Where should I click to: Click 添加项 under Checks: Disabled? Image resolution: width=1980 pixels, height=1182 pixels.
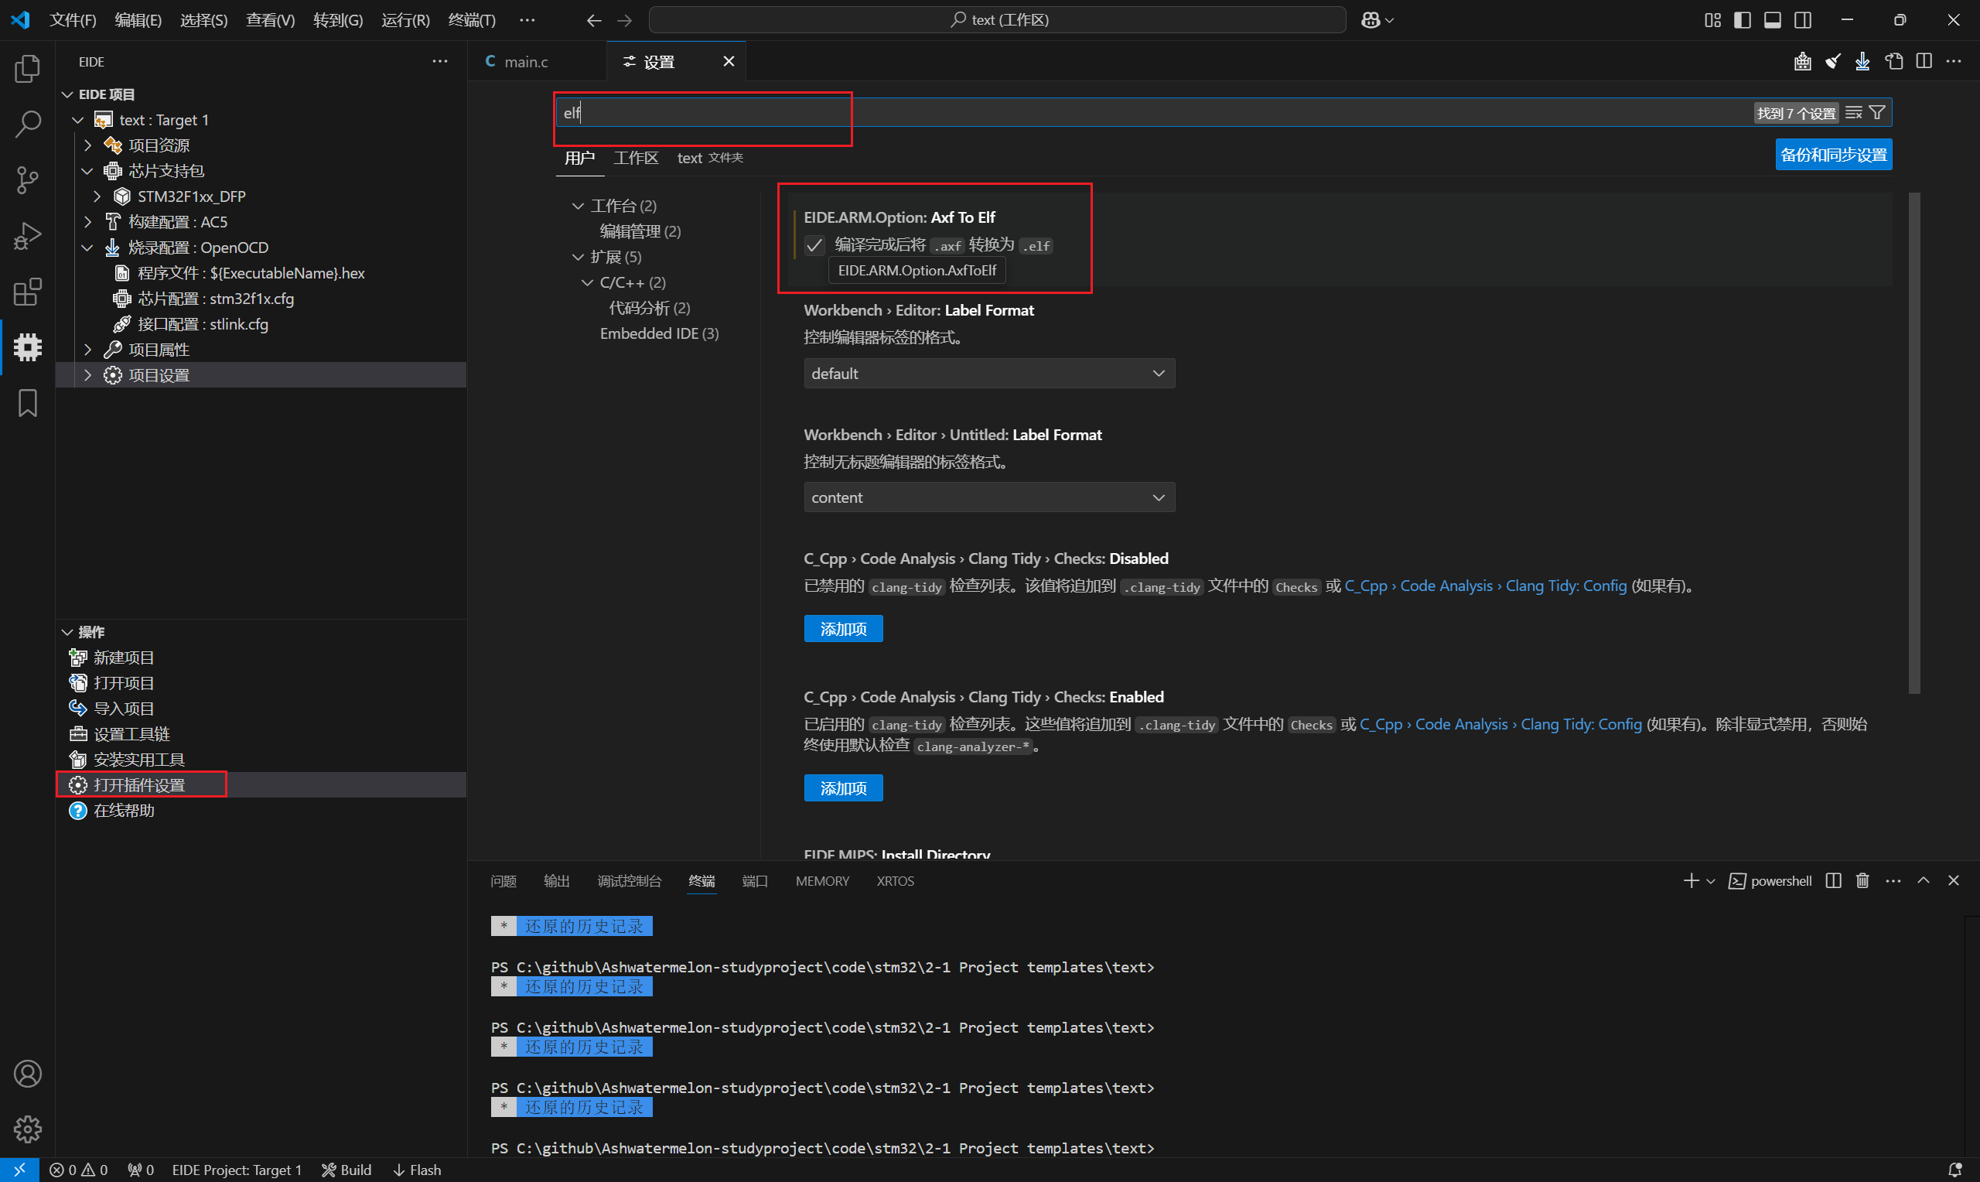[x=842, y=629]
